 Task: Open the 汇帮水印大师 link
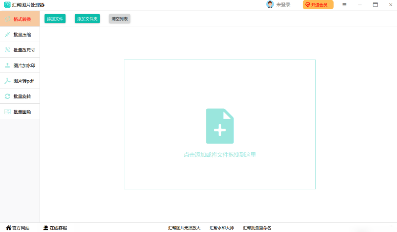coord(221,228)
